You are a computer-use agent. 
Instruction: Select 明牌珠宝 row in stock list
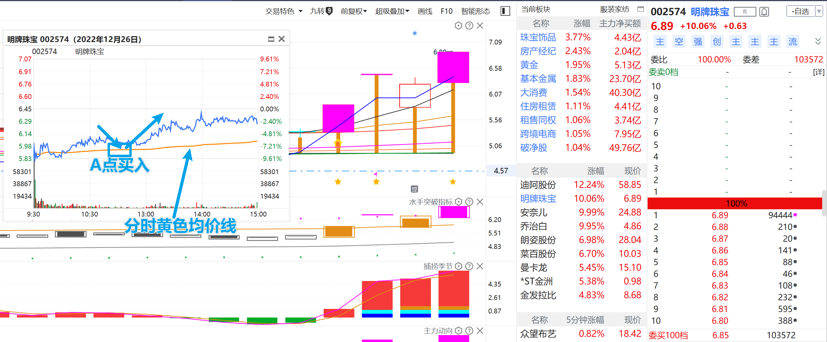pyautogui.click(x=581, y=199)
